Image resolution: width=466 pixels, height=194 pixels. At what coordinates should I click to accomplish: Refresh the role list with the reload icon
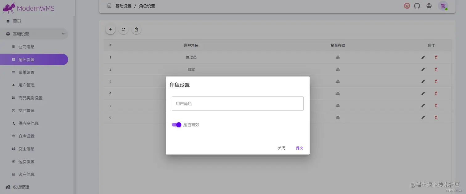(123, 29)
